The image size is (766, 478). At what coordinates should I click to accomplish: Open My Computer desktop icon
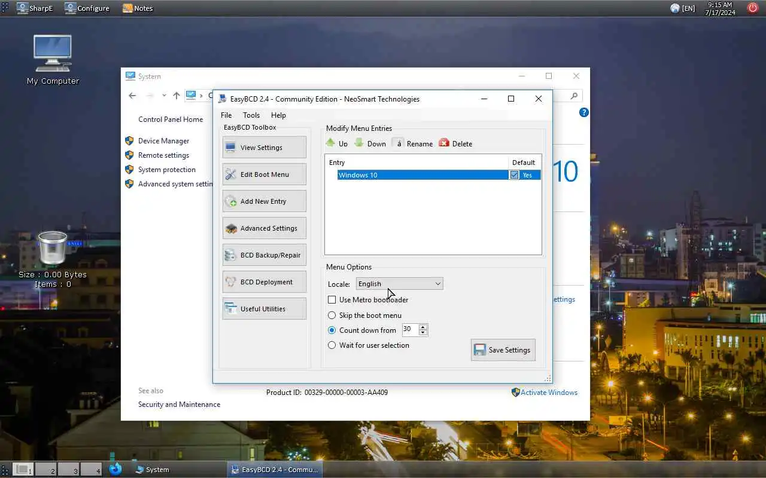(x=53, y=60)
